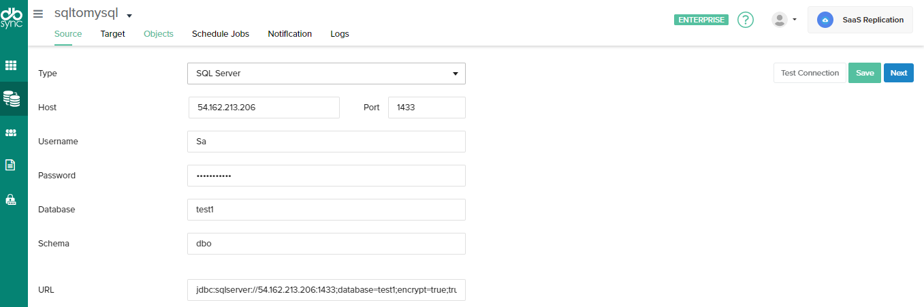Open the Schedule Jobs tab

(220, 34)
